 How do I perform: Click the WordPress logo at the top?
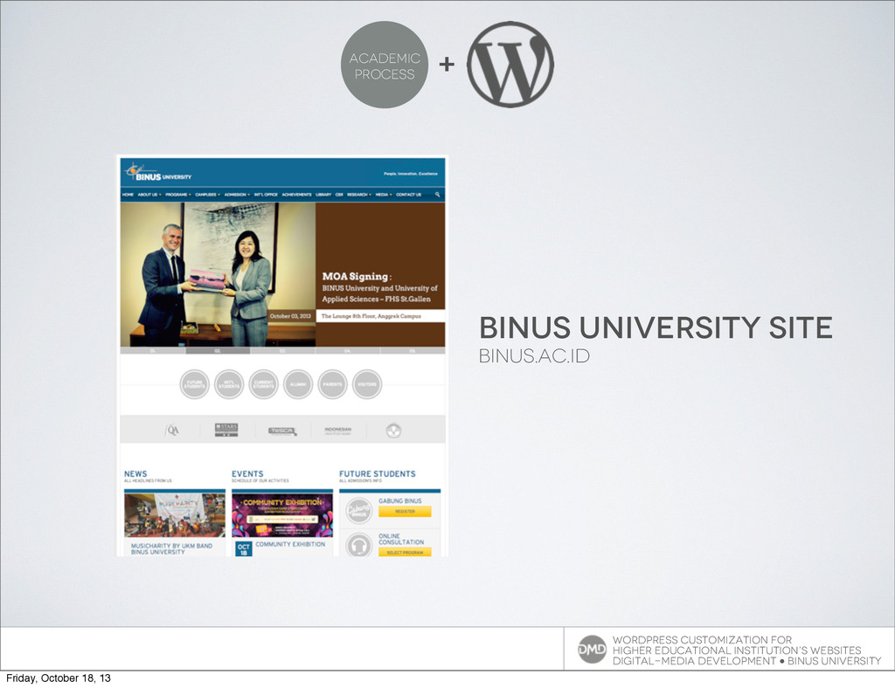pos(510,64)
